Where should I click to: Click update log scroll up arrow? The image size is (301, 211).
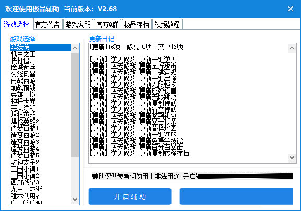tap(292, 48)
